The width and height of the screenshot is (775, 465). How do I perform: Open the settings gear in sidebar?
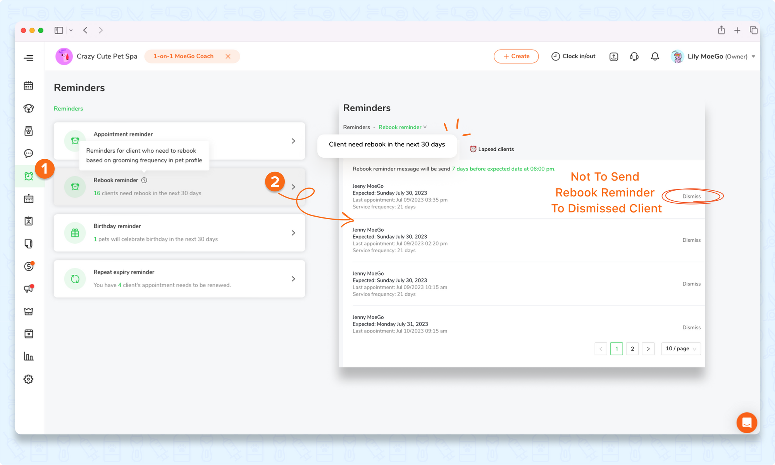[28, 379]
